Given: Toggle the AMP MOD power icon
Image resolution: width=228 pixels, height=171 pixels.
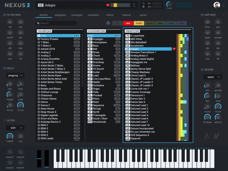Looking at the screenshot, I should (202, 15).
